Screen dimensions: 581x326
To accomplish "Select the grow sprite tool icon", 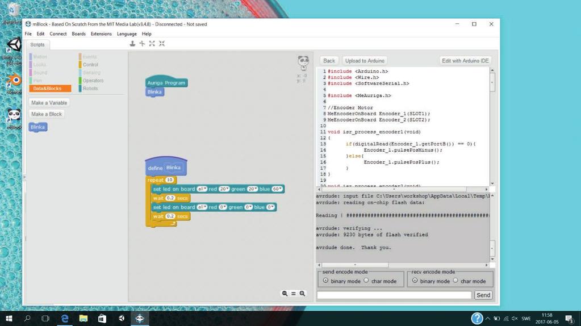I will (152, 44).
